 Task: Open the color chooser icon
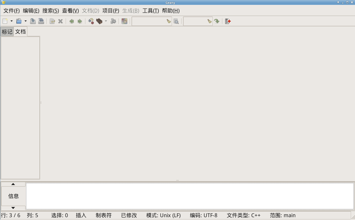click(x=124, y=21)
